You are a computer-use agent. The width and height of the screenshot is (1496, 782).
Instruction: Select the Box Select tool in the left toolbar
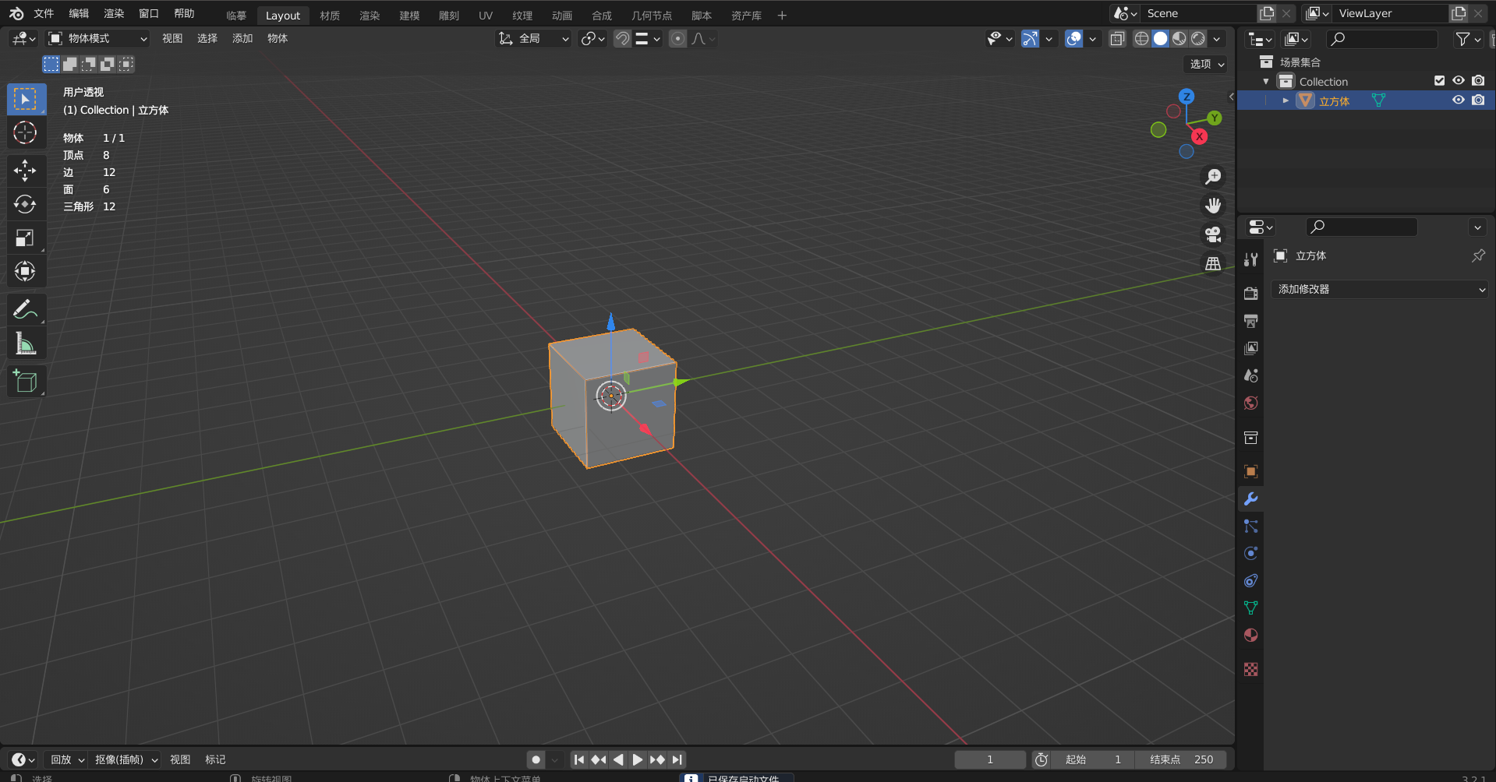(25, 99)
